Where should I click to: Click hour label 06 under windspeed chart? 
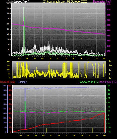[x=35, y=59]
